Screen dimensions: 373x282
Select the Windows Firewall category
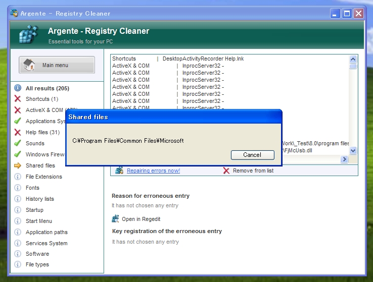[45, 154]
